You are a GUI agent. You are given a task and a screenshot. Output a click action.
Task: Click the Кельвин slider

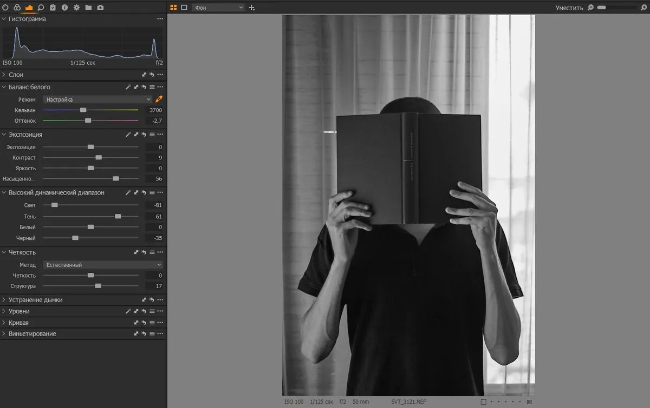click(90, 110)
